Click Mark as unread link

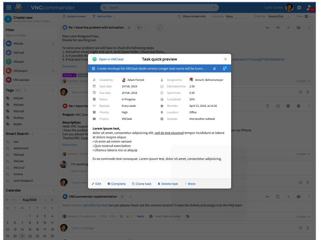pyautogui.click(x=171, y=216)
